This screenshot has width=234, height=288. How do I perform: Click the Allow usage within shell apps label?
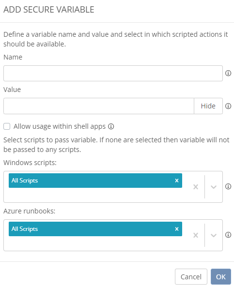[60, 126]
